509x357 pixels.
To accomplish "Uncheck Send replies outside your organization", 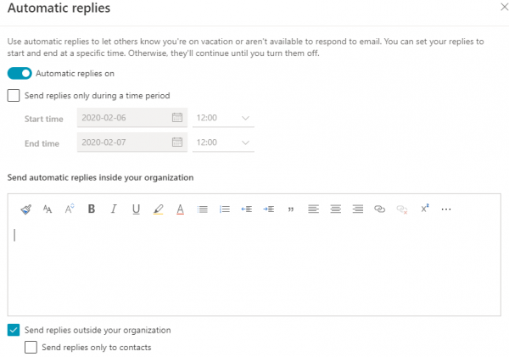I will [14, 330].
